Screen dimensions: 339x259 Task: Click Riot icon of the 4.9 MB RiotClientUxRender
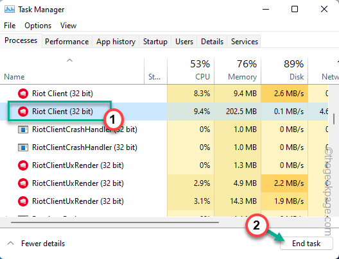(23, 183)
